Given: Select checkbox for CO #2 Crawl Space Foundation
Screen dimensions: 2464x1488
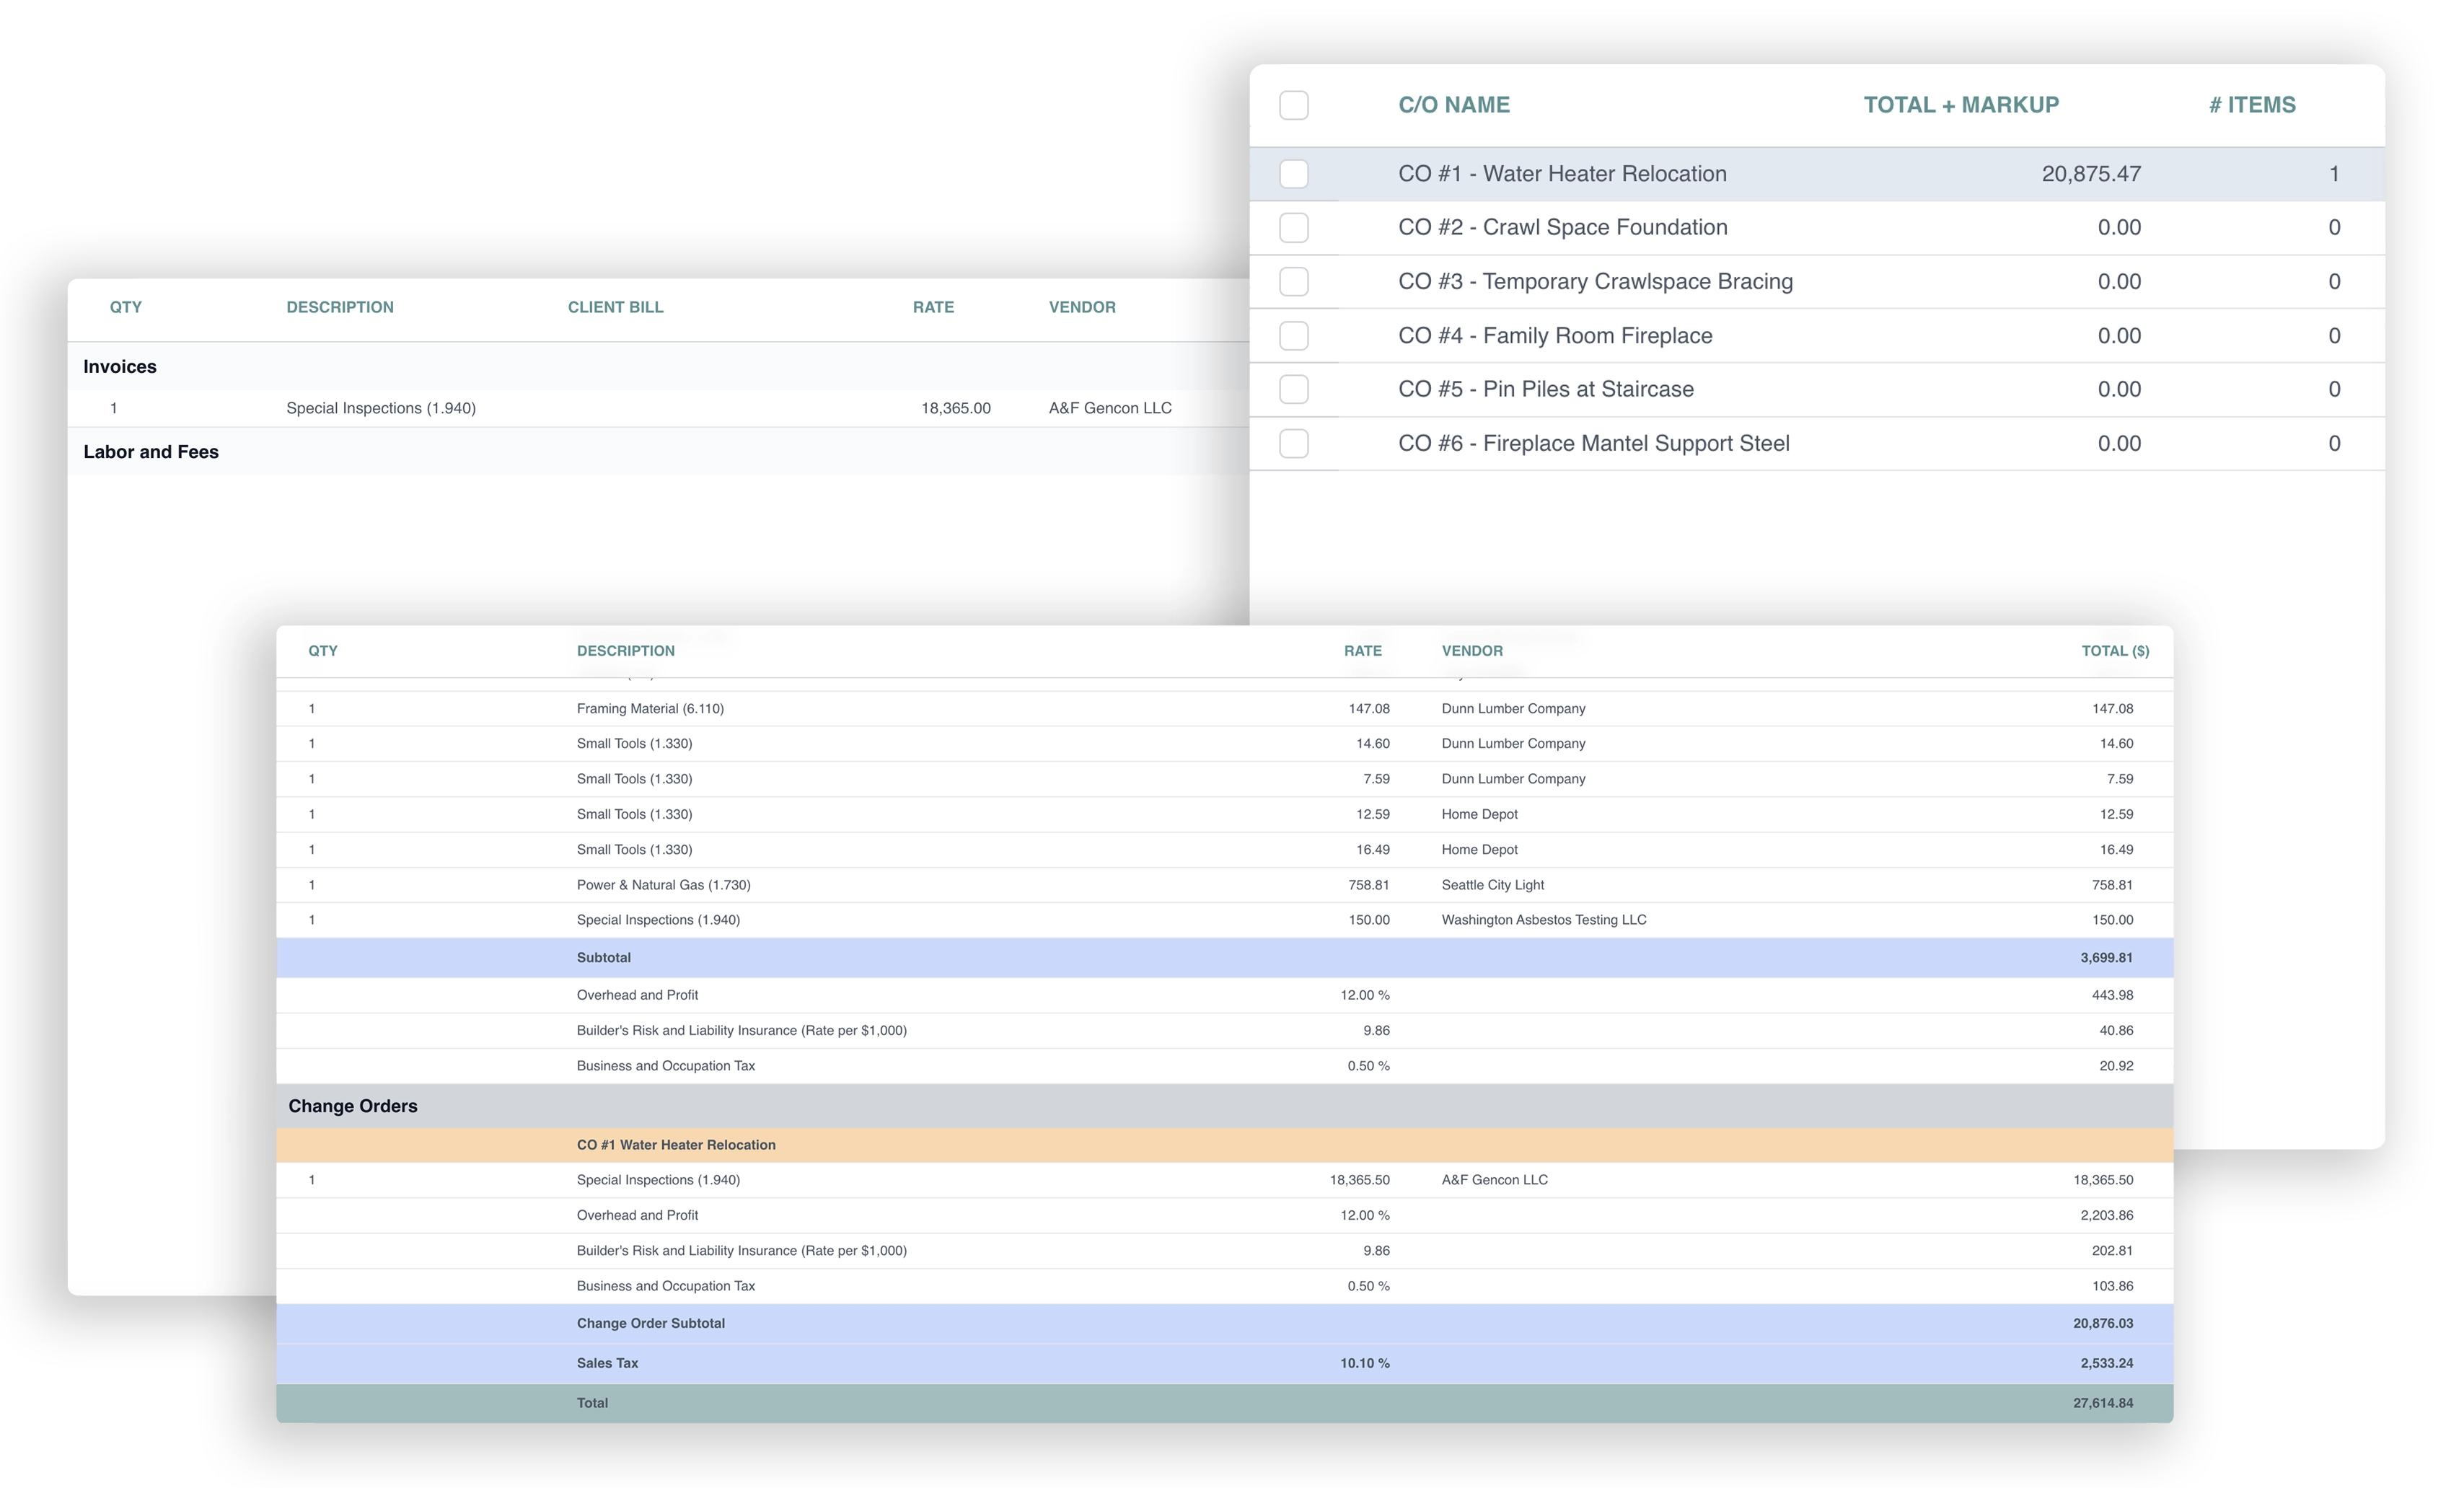Looking at the screenshot, I should [x=1293, y=228].
